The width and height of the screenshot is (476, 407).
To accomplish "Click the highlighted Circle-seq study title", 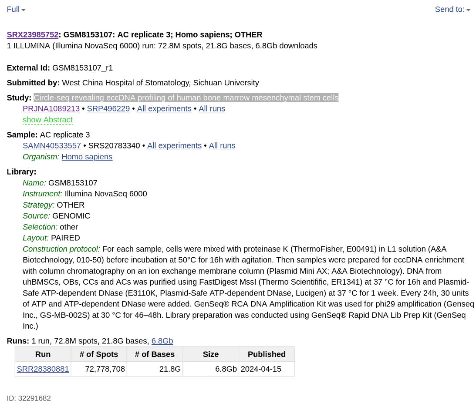I will pyautogui.click(x=186, y=98).
